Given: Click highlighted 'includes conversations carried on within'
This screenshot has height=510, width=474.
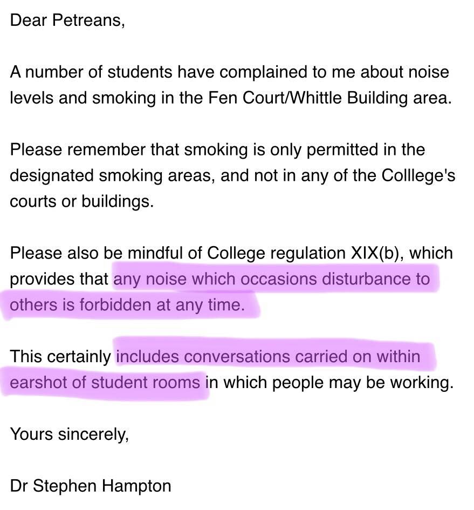Looking at the screenshot, I should pos(268,357).
